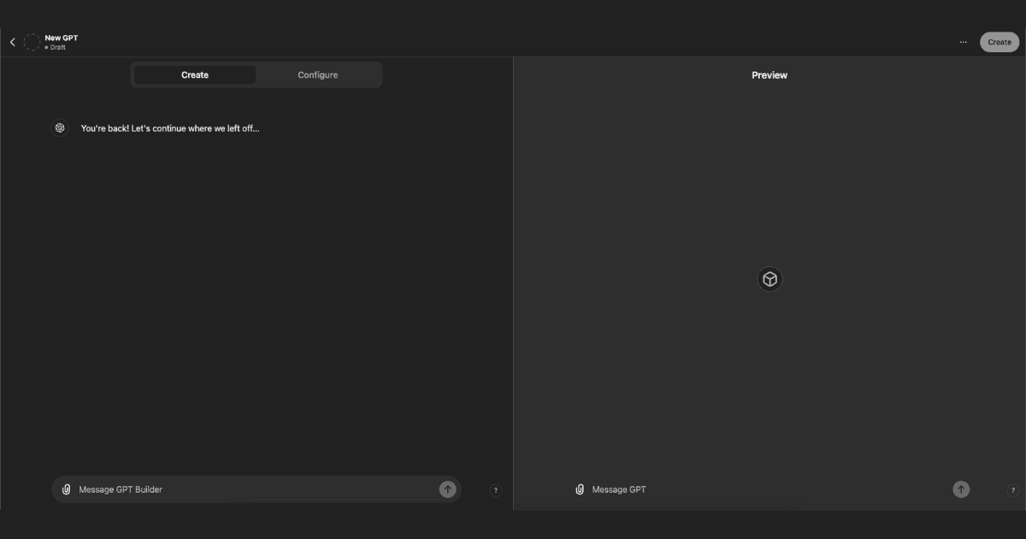The height and width of the screenshot is (539, 1026).
Task: Click the dashed circle GPT avatar placeholder
Action: 32,42
